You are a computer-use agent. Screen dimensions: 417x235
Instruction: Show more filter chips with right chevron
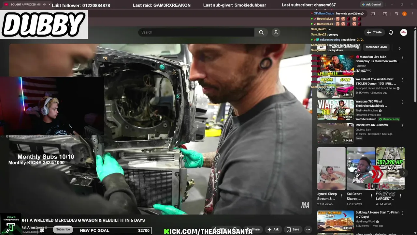(x=399, y=48)
